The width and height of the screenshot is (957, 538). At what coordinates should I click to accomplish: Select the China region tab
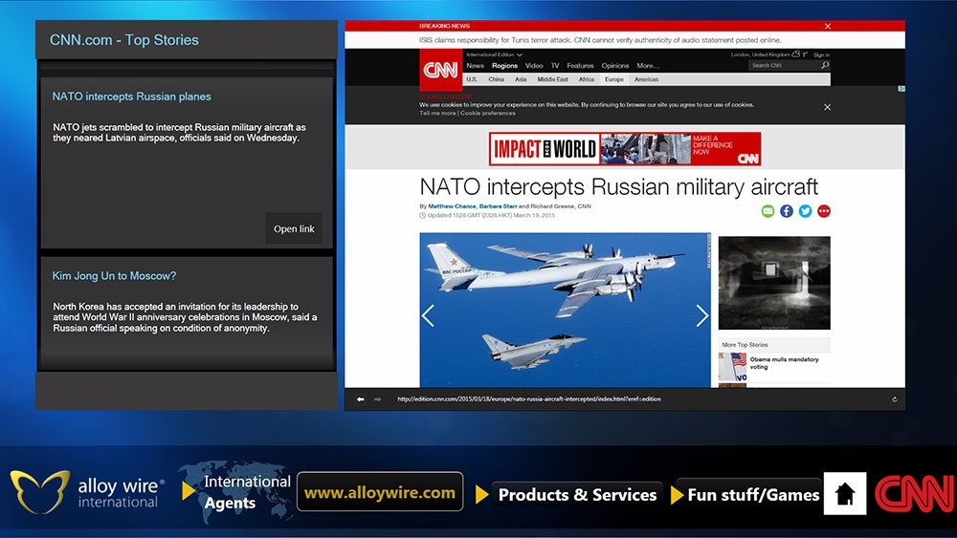pos(496,79)
